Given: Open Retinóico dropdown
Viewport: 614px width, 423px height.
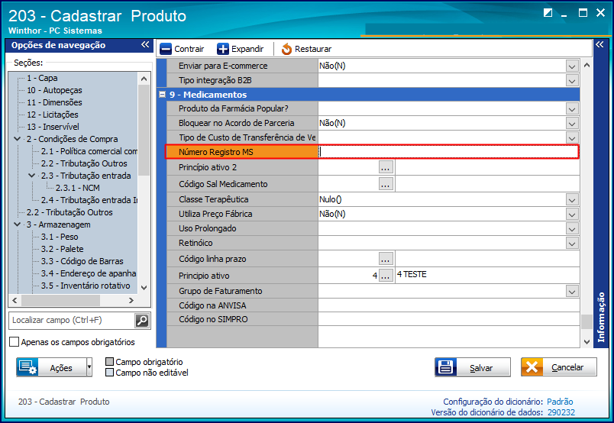Looking at the screenshot, I should pyautogui.click(x=572, y=243).
